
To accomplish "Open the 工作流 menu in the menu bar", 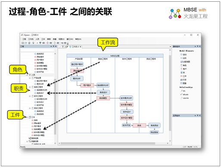I will (x=31, y=39).
